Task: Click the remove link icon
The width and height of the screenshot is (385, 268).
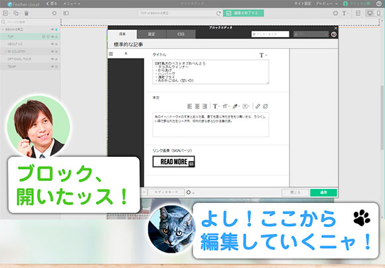Action: [x=265, y=106]
